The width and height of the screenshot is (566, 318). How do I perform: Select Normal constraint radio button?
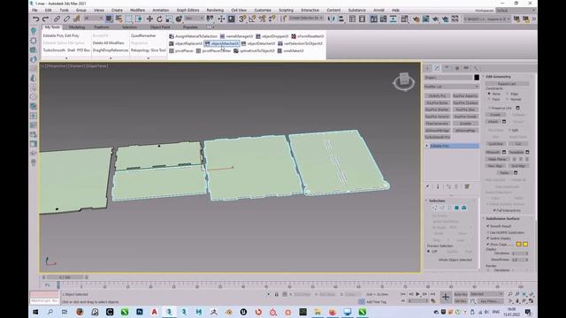pos(507,99)
